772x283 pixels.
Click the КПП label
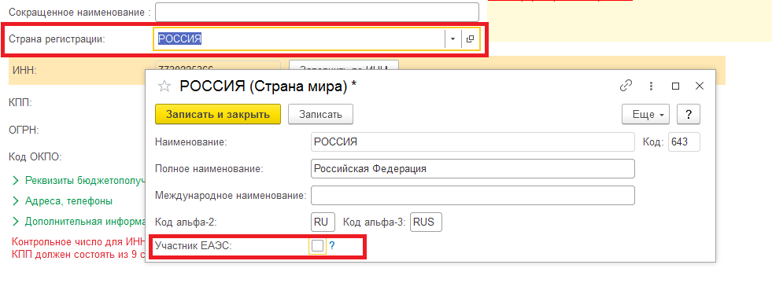click(x=20, y=103)
